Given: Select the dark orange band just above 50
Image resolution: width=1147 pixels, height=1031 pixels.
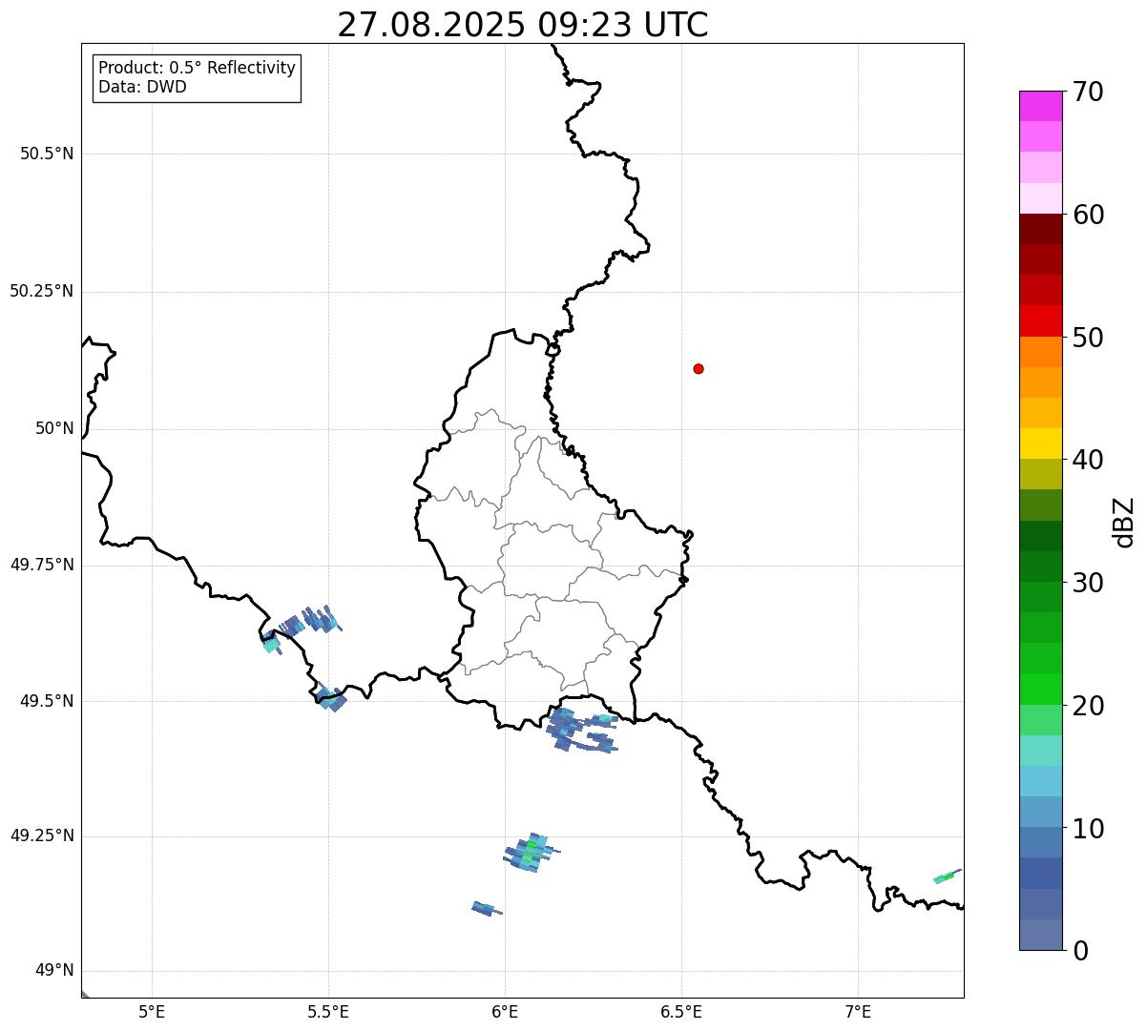Looking at the screenshot, I should coord(1040,352).
